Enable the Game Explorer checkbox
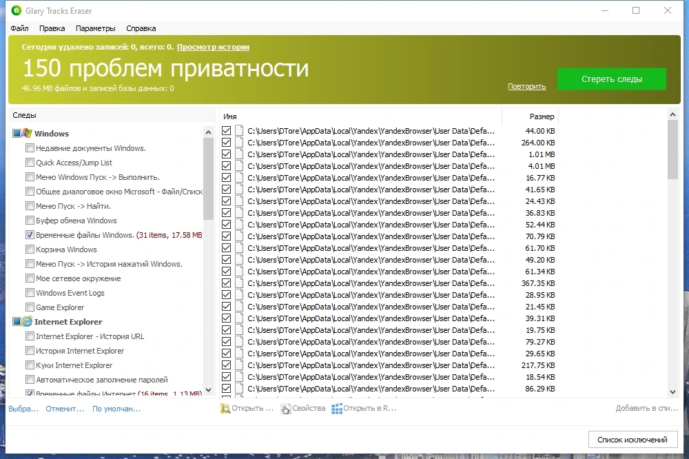The image size is (689, 459). coord(30,307)
